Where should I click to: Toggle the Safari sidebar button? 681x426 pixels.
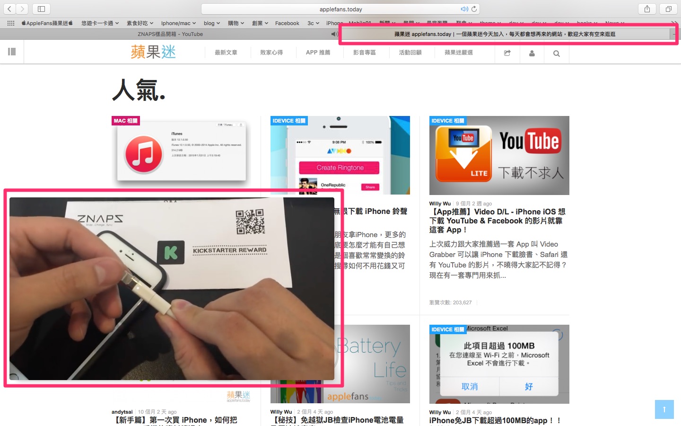[41, 9]
